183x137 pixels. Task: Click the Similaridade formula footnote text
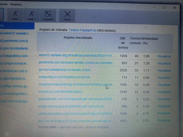point(74,127)
